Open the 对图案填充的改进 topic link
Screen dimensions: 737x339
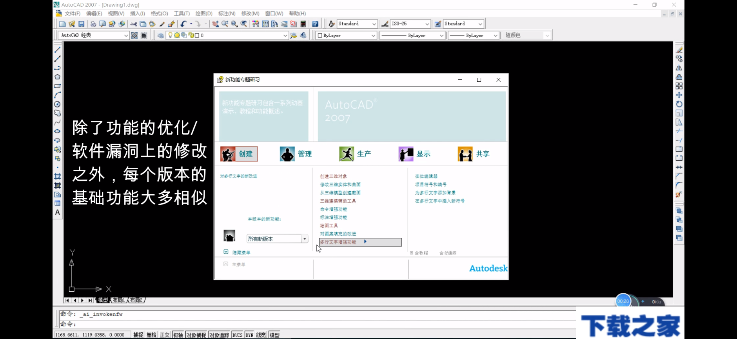pyautogui.click(x=338, y=234)
